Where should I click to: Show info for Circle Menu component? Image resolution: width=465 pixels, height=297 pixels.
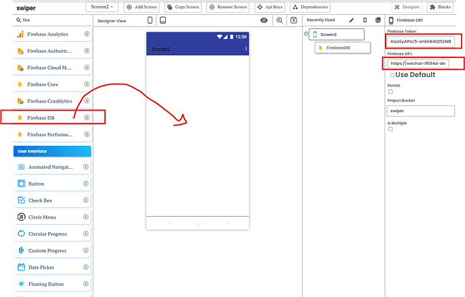(x=86, y=217)
